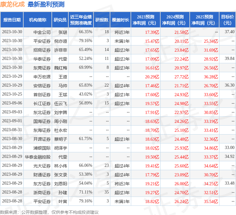Click the 近三年业绩预测准确度 header
236x215 pixels.
(81, 20)
